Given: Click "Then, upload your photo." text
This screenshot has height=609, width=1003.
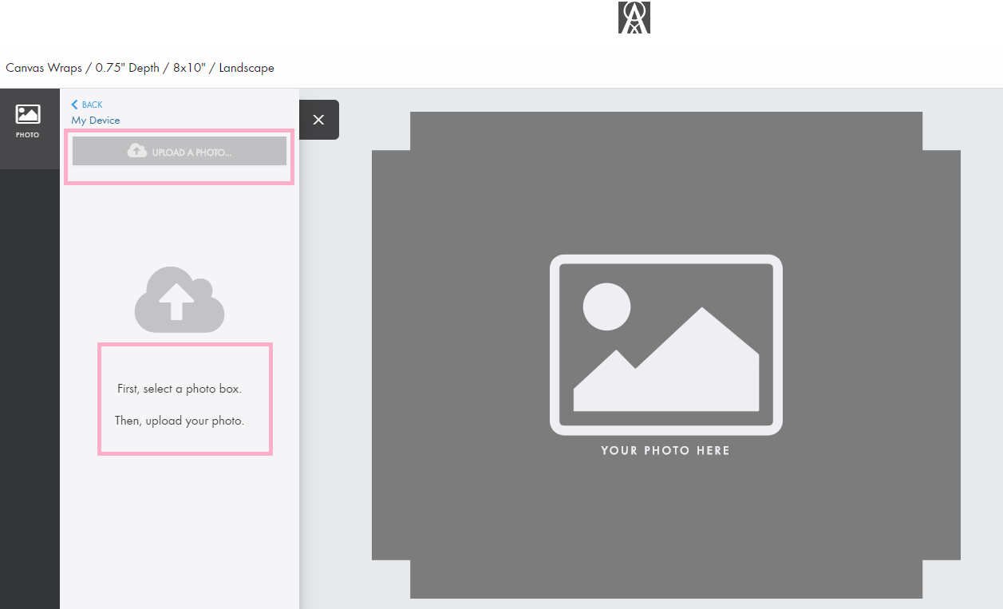Looking at the screenshot, I should [180, 421].
